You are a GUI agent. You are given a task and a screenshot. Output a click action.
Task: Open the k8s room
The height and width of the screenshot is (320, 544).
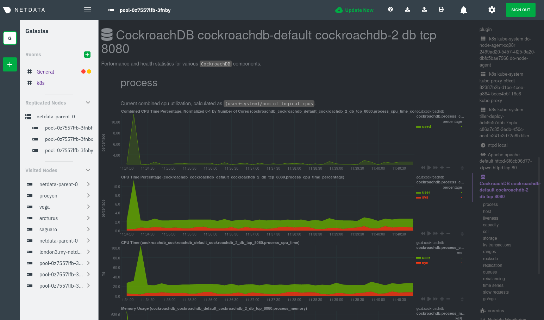pos(40,83)
